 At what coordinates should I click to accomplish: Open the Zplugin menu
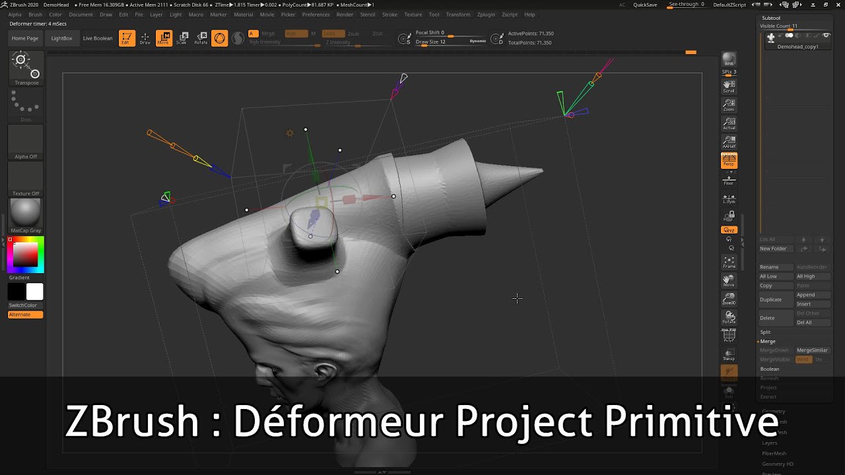(486, 15)
